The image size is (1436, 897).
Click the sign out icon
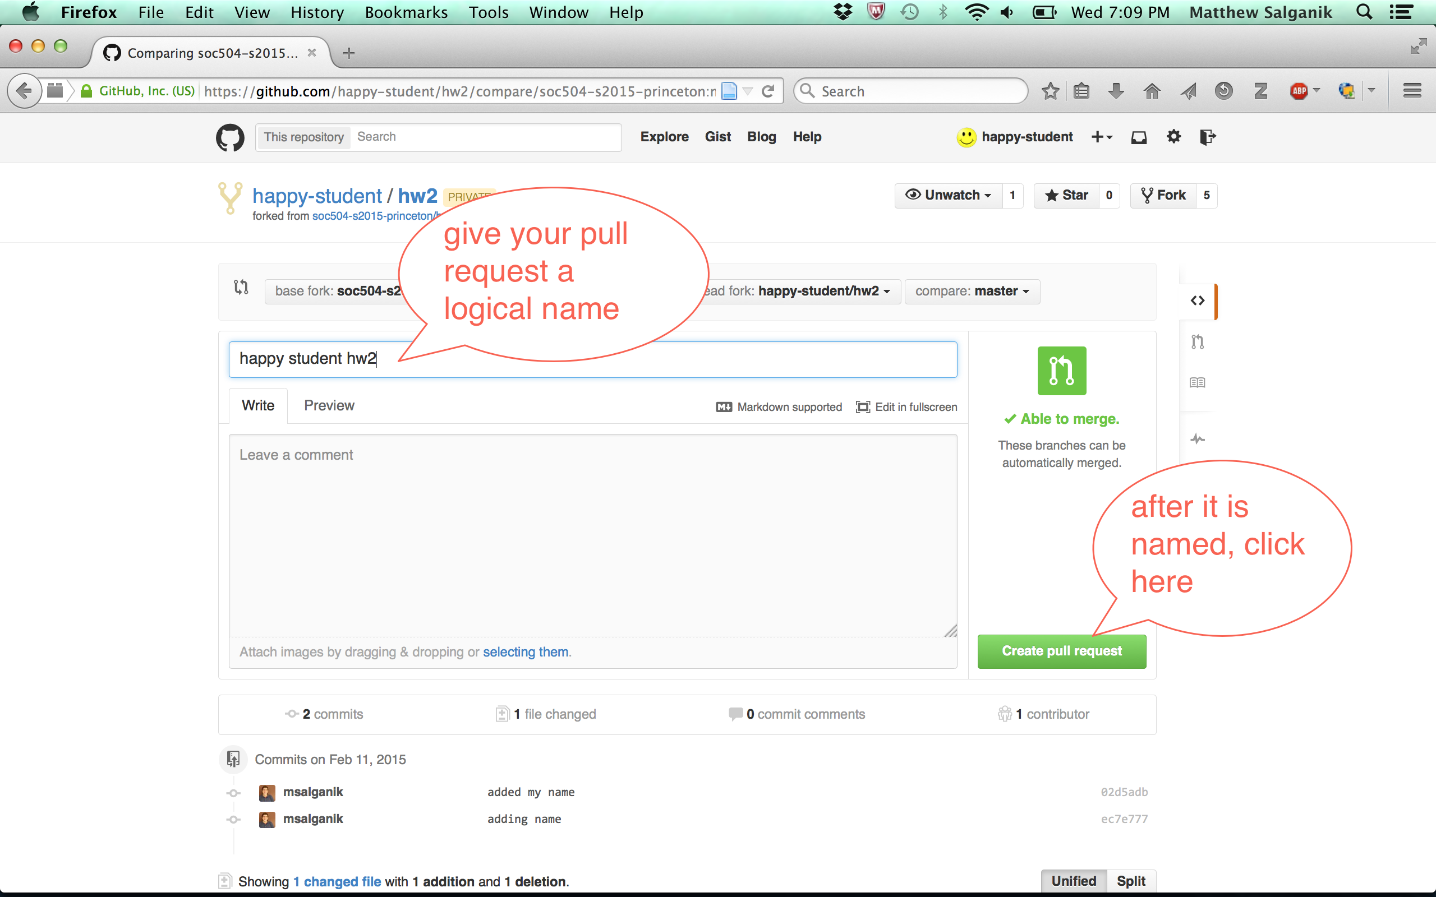[x=1207, y=137]
